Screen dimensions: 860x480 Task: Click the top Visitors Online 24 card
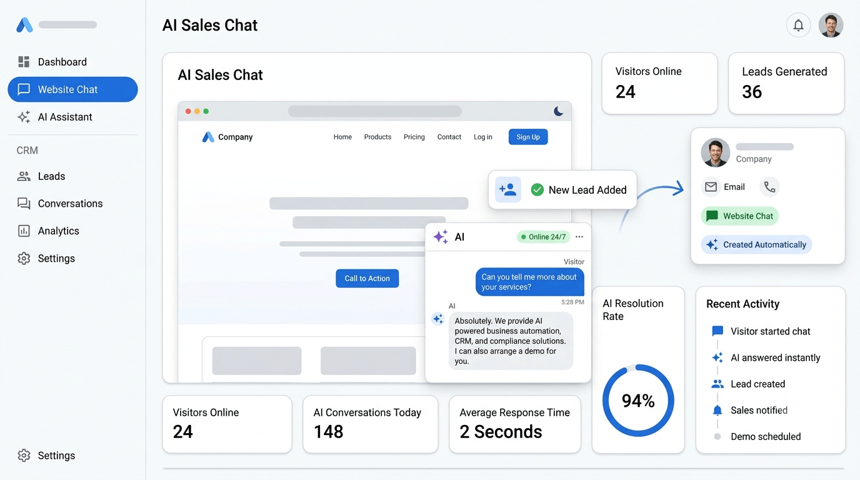pyautogui.click(x=659, y=83)
